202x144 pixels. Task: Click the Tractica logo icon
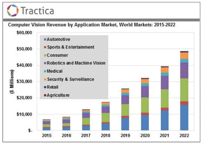13,10
